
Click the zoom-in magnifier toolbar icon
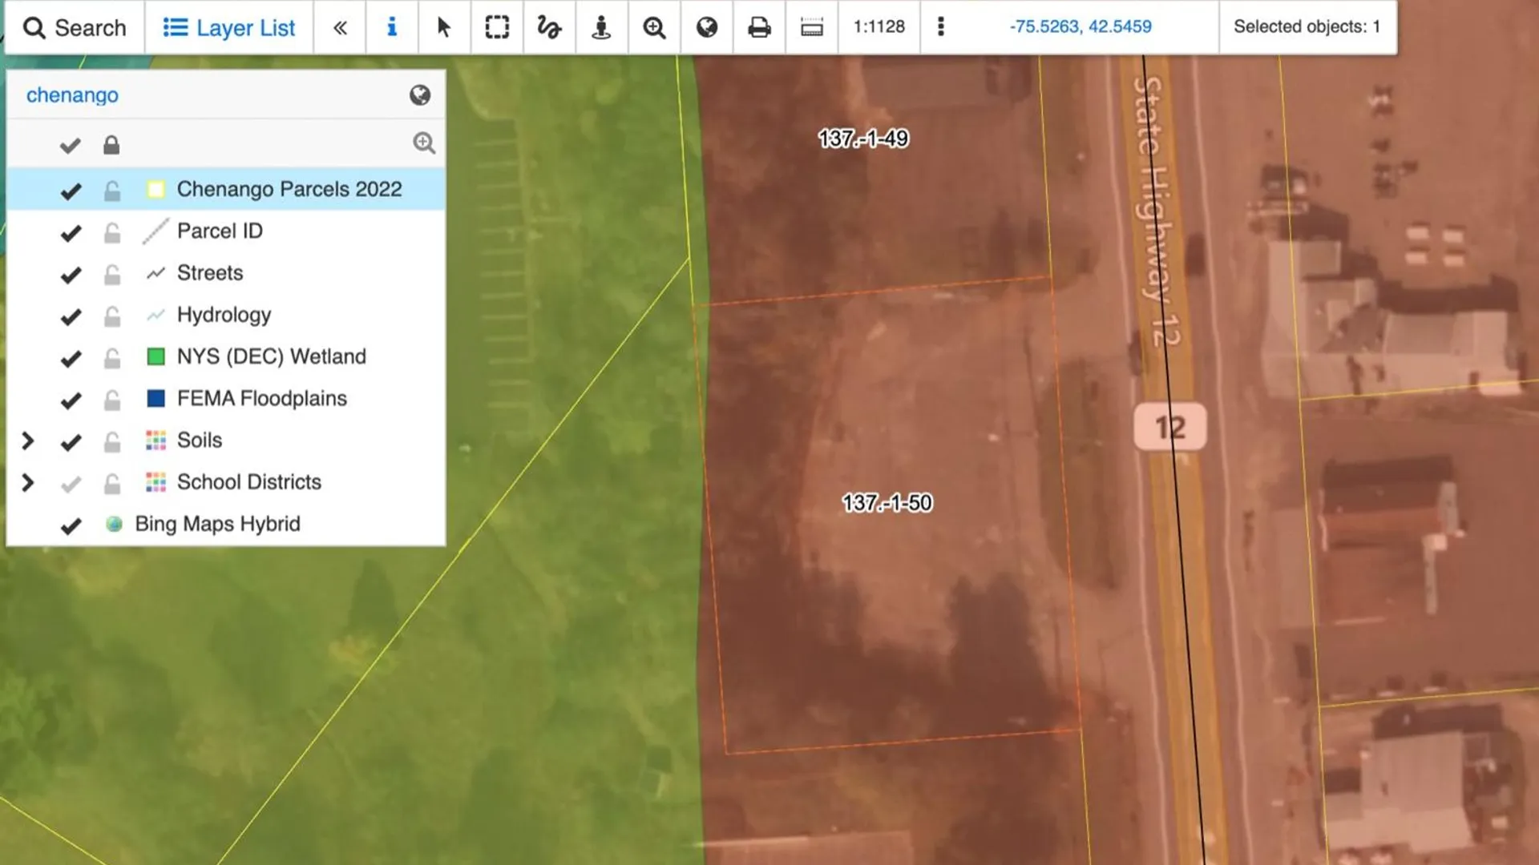pyautogui.click(x=654, y=27)
